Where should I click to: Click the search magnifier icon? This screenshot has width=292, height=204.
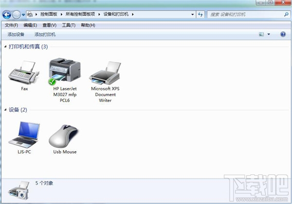point(286,14)
